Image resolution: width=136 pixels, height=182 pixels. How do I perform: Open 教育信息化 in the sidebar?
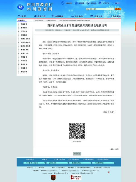pyautogui.click(x=25, y=50)
